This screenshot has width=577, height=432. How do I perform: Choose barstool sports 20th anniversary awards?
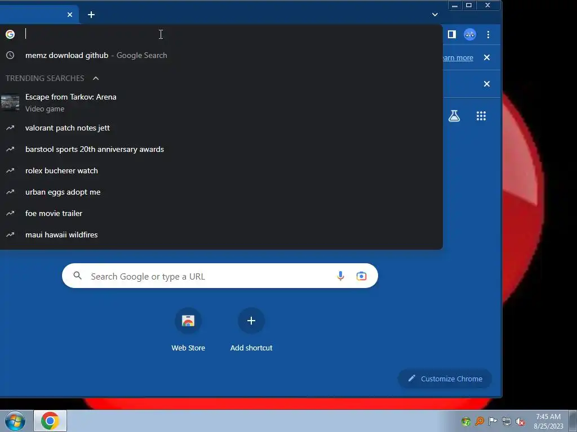221,149
